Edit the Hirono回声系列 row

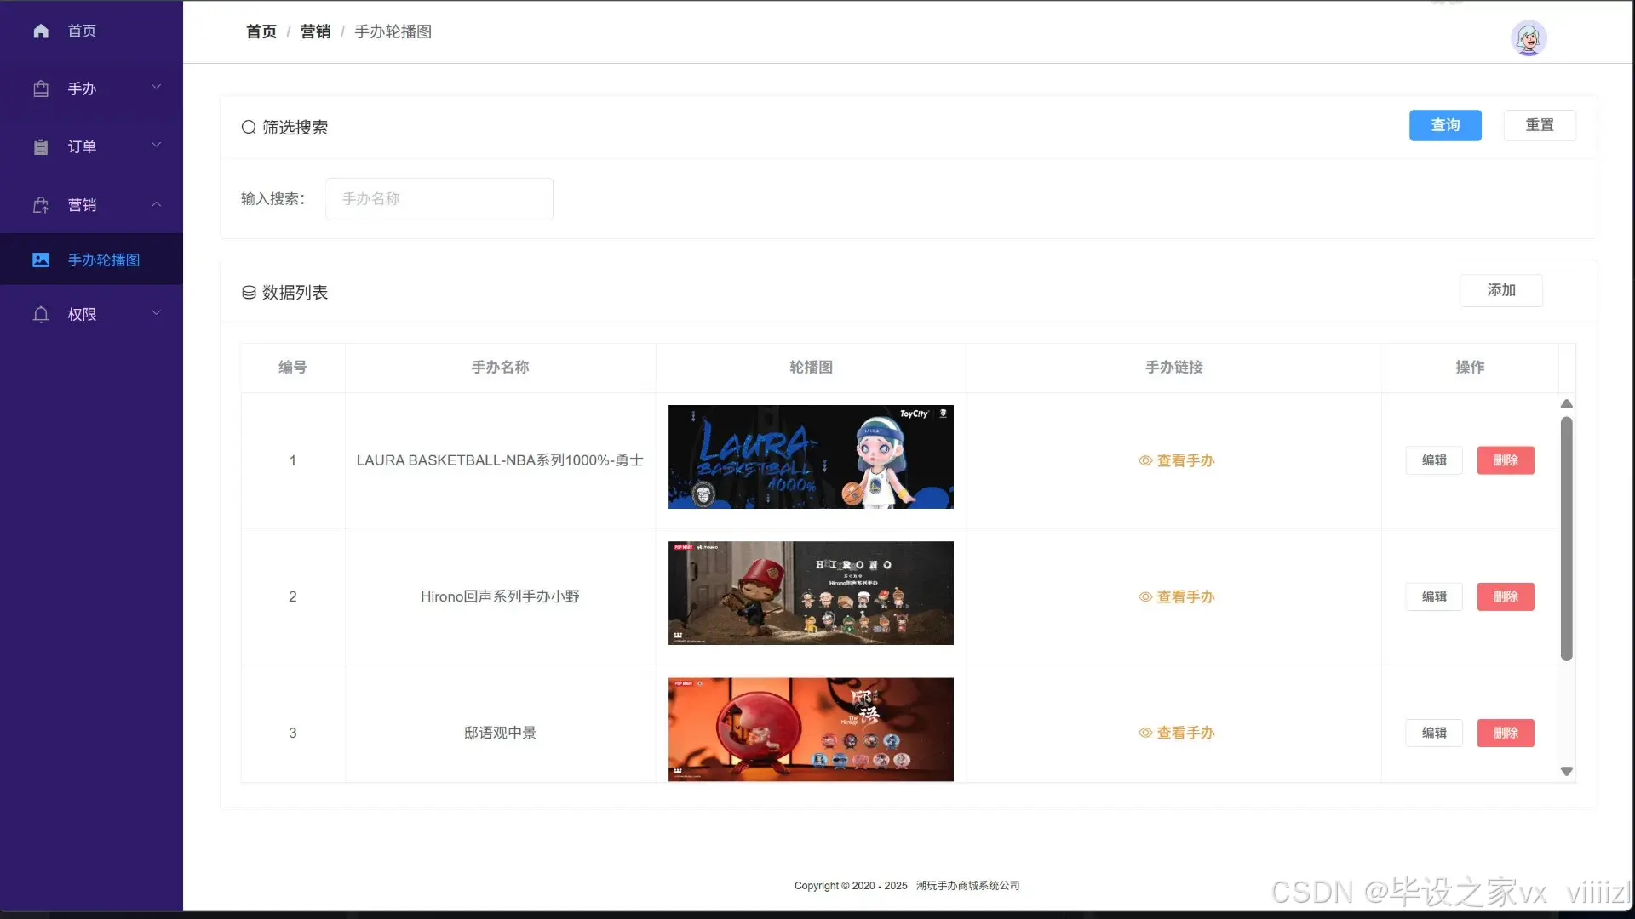[x=1434, y=596]
